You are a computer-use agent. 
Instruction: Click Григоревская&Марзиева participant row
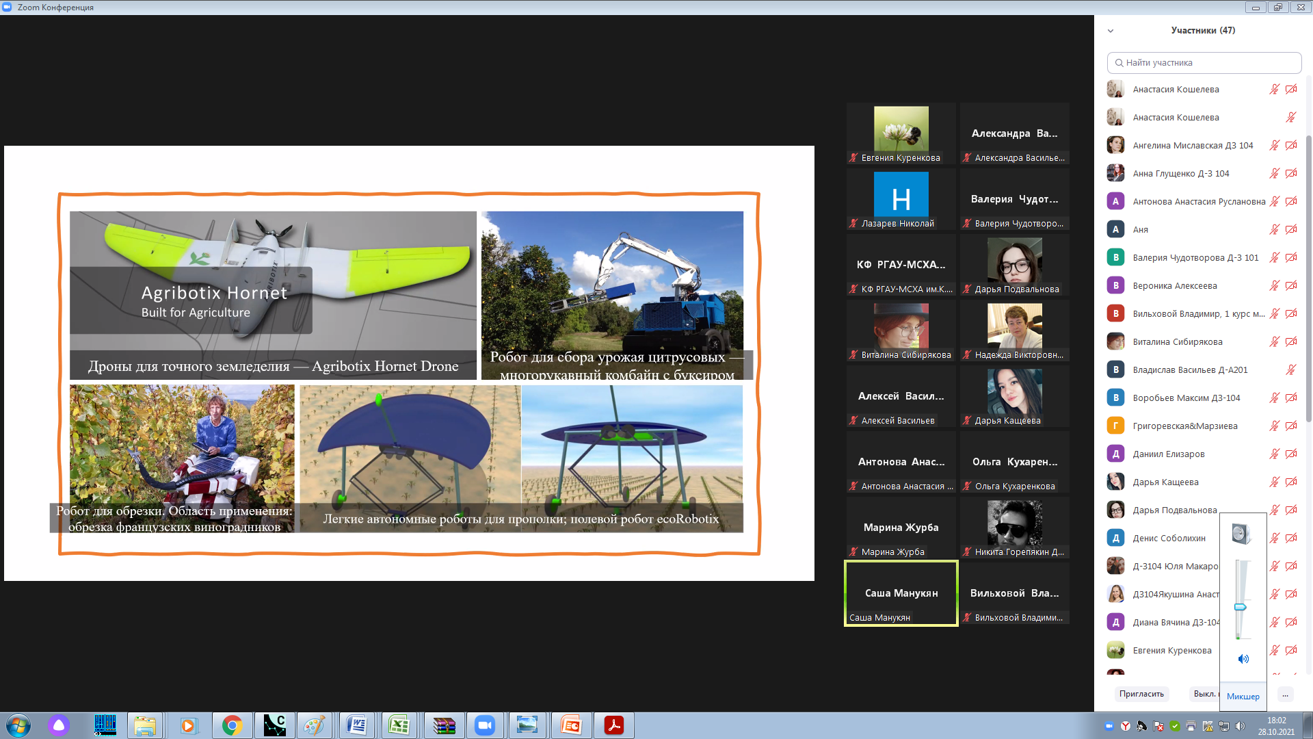[1202, 426]
